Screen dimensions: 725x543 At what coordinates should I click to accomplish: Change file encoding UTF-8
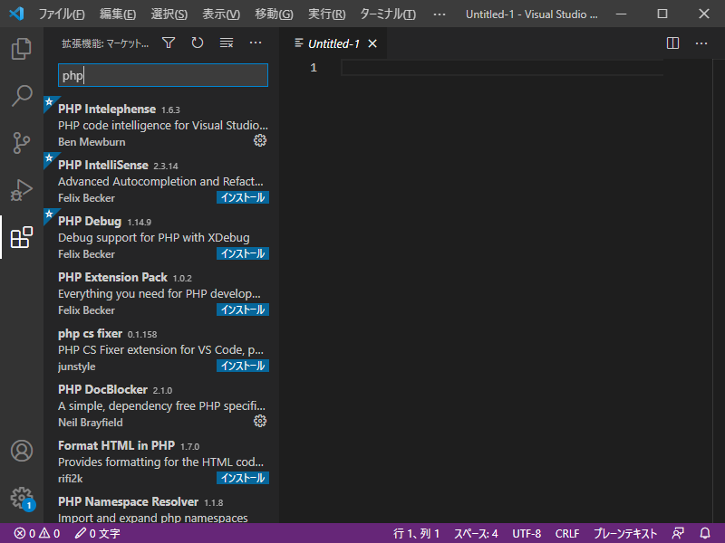point(527,533)
